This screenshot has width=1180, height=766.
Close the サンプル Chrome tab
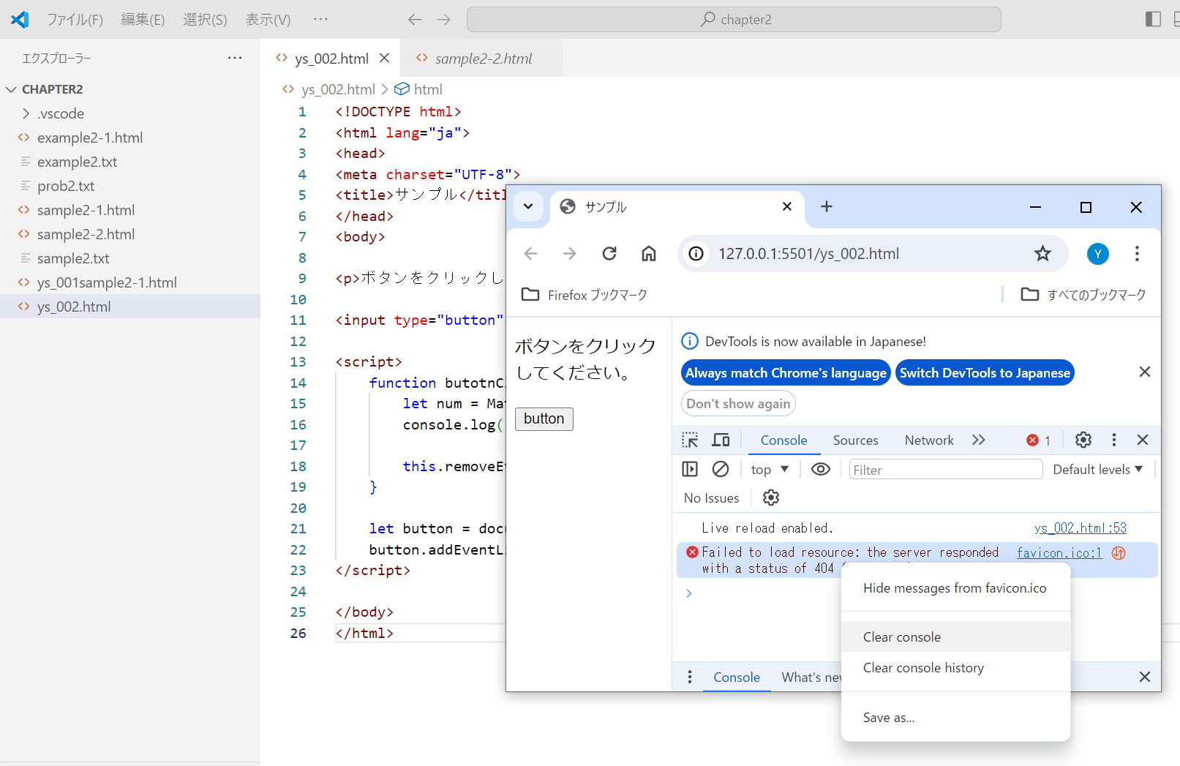(x=787, y=206)
